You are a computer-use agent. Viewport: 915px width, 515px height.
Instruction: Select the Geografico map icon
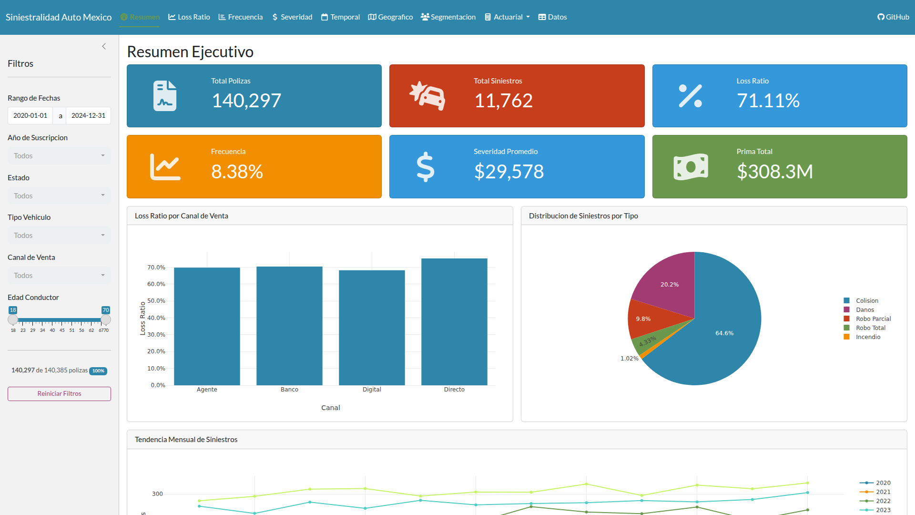pyautogui.click(x=371, y=17)
